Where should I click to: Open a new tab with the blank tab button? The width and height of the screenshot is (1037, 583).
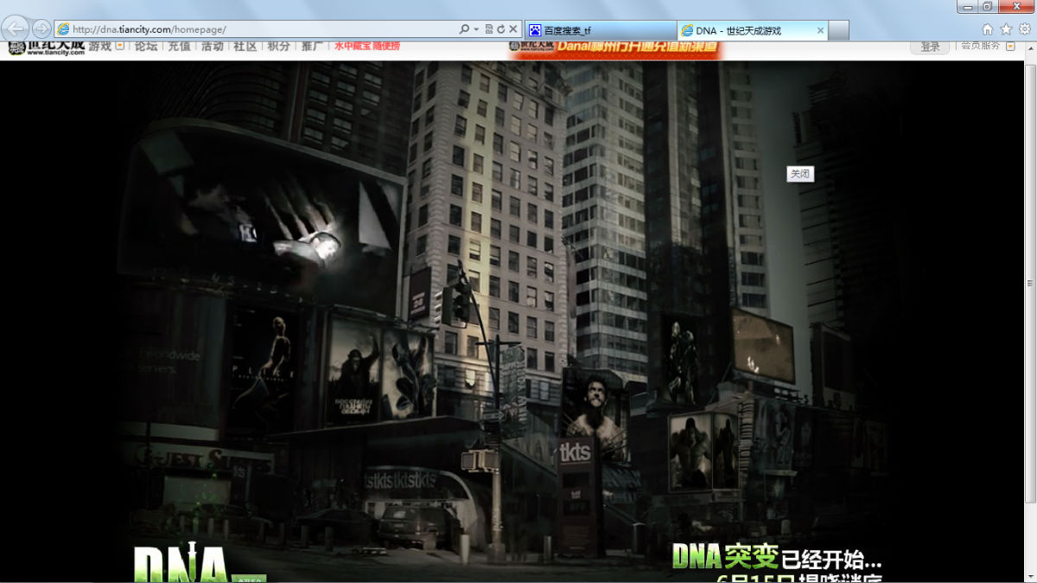838,30
